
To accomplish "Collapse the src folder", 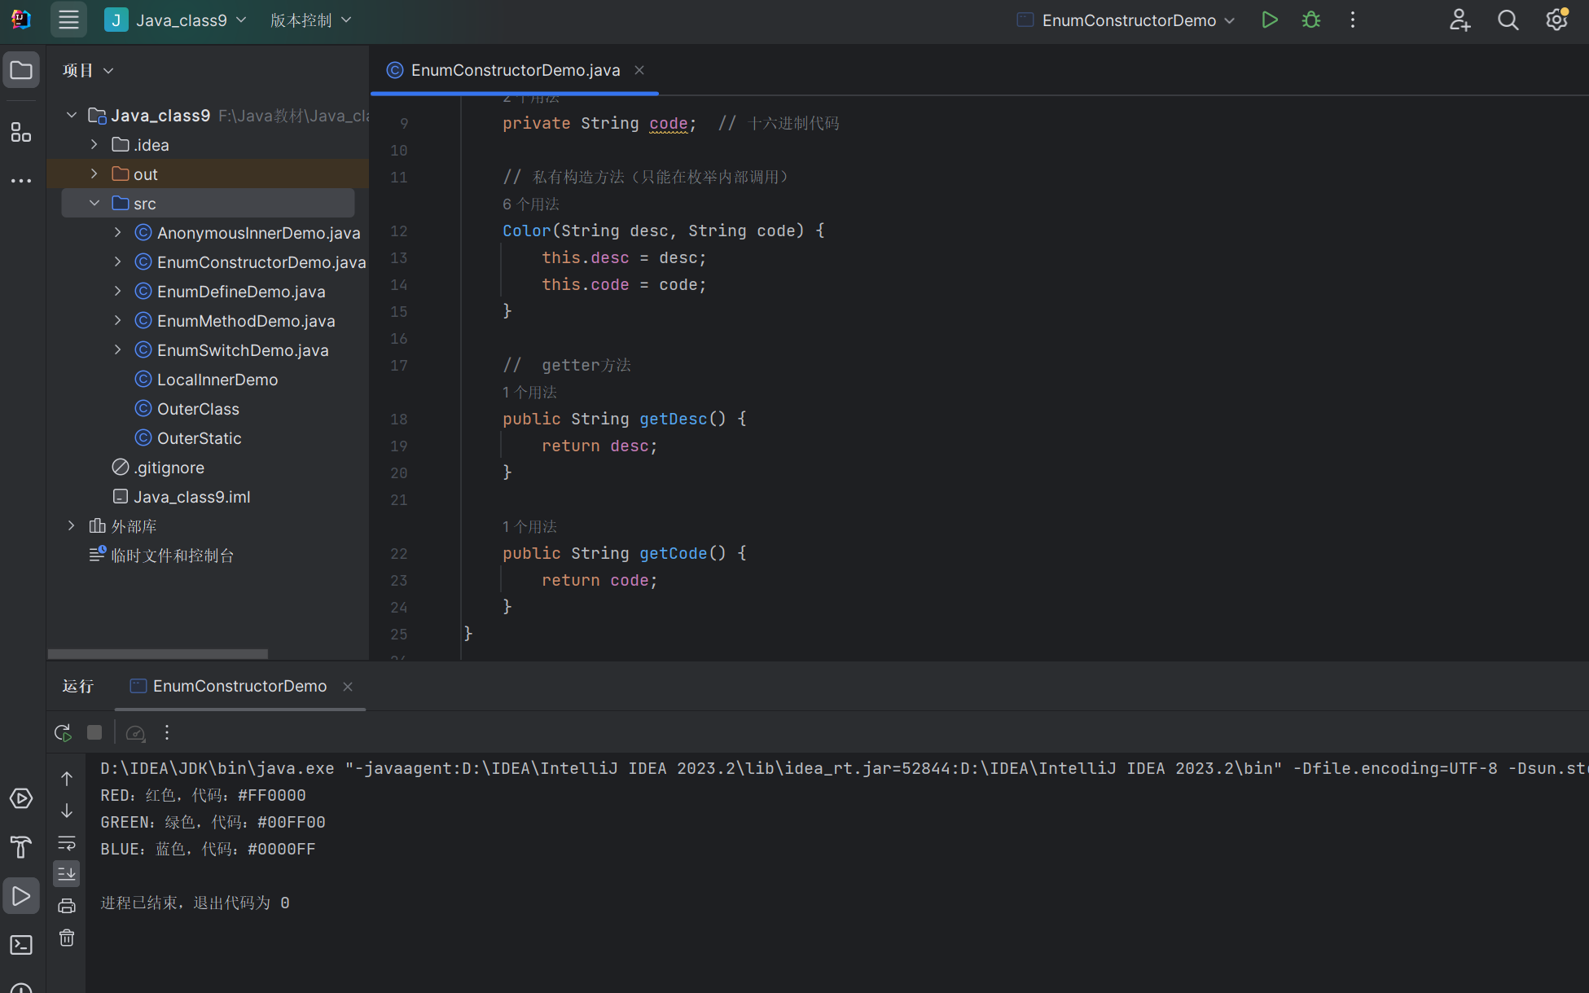I will [x=94, y=203].
